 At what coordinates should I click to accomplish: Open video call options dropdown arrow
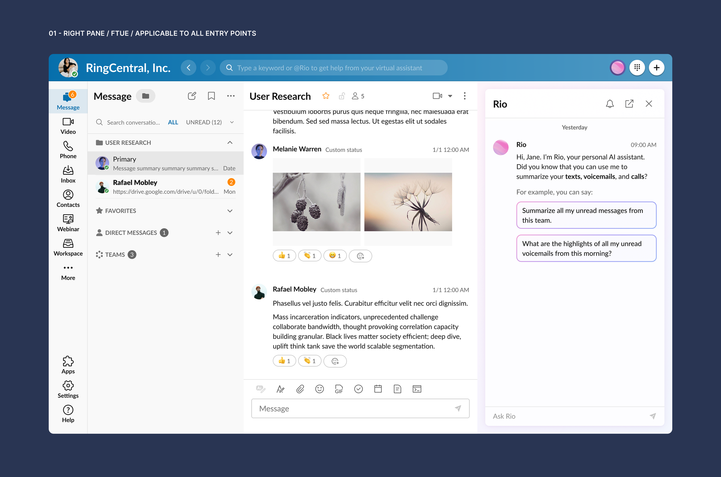pos(450,96)
